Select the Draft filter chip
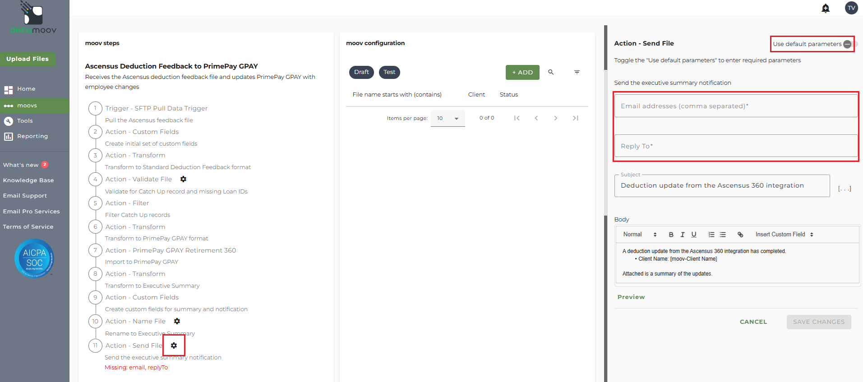Viewport: 863px width, 382px height. point(361,72)
